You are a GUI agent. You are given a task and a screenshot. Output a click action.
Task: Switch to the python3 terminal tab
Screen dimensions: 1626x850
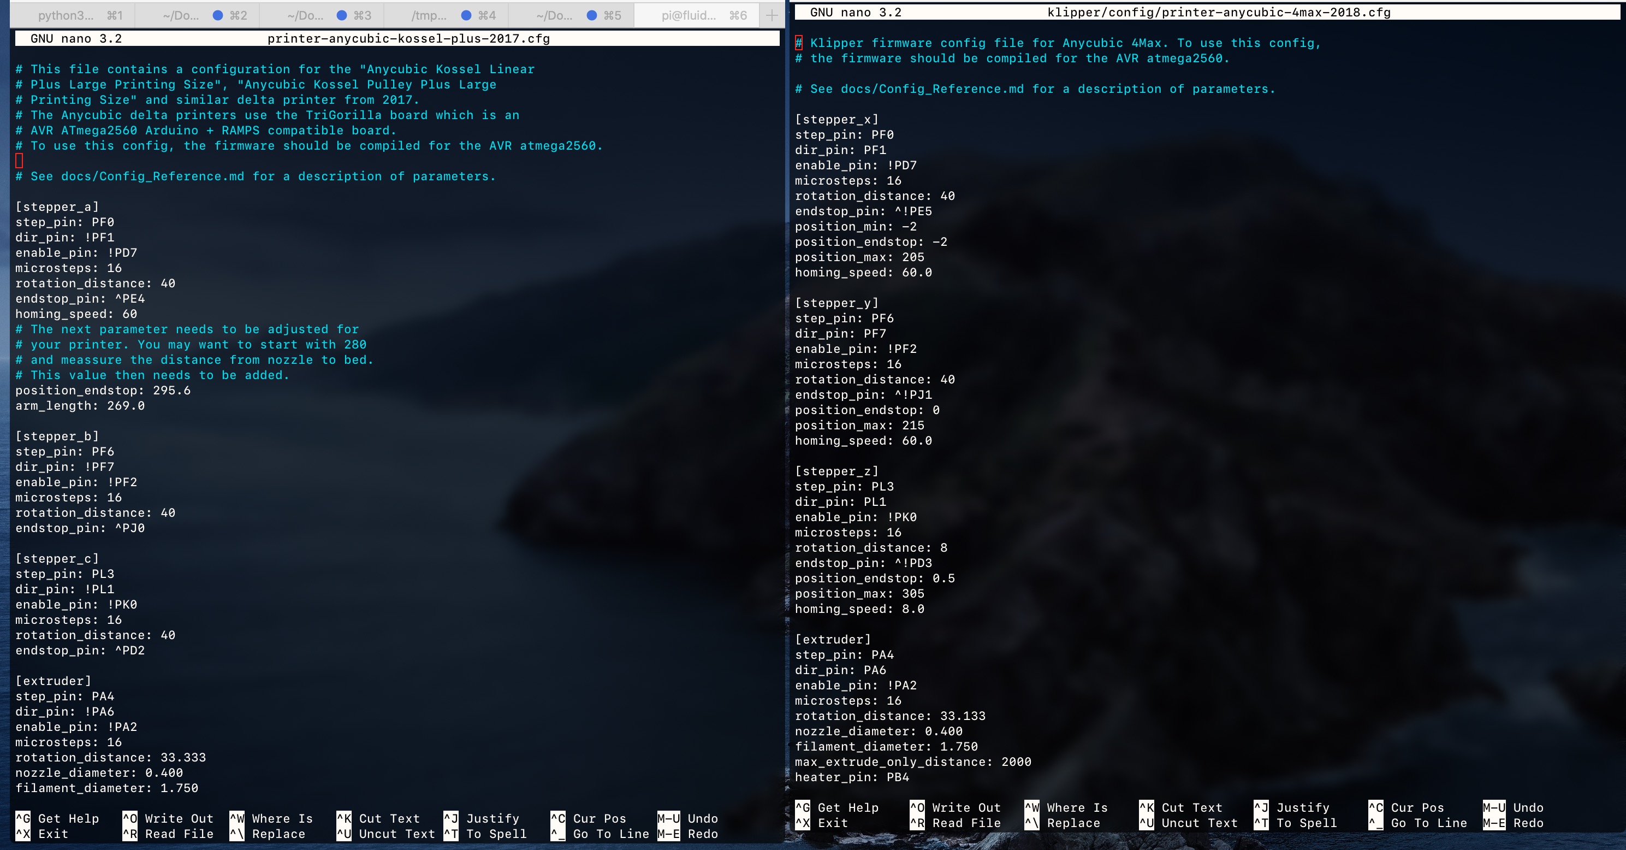click(73, 15)
